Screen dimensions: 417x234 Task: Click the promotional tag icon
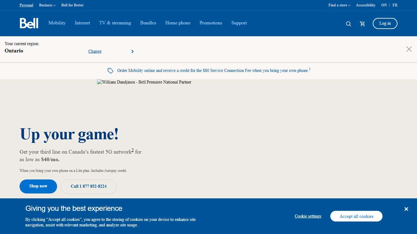[110, 70]
